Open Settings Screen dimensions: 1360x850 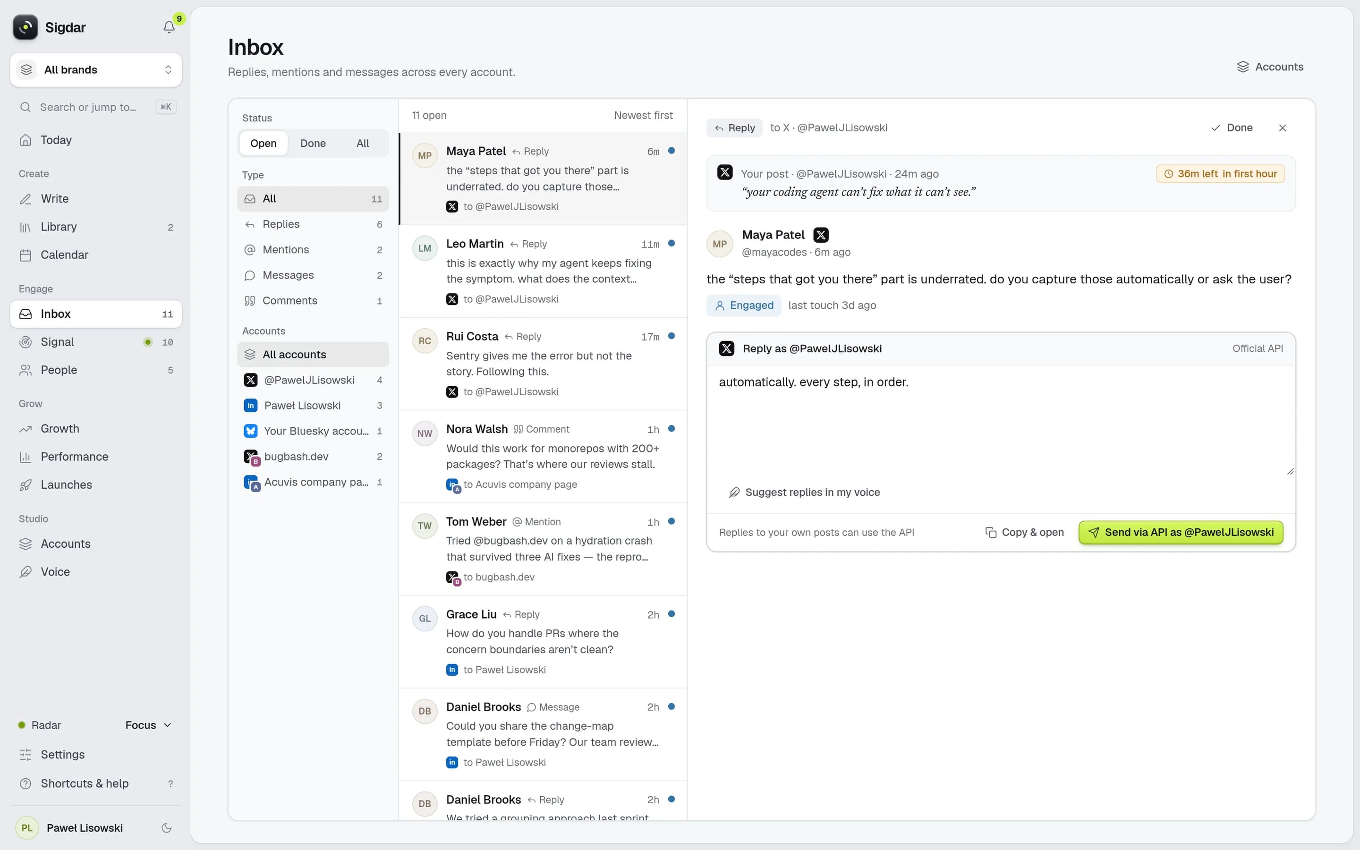96,755
